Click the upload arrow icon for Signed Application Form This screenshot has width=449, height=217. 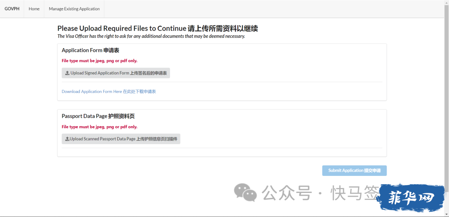pos(67,73)
